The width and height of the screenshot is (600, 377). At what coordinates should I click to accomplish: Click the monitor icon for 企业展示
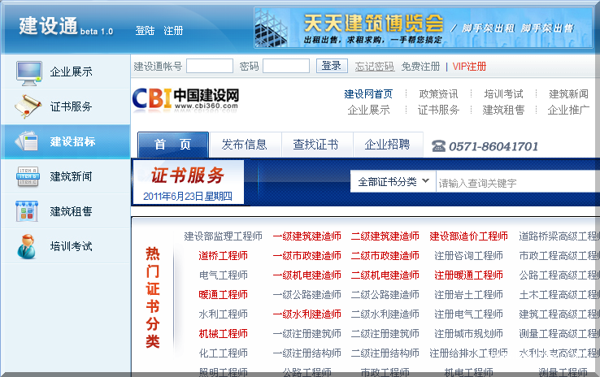[x=29, y=71]
